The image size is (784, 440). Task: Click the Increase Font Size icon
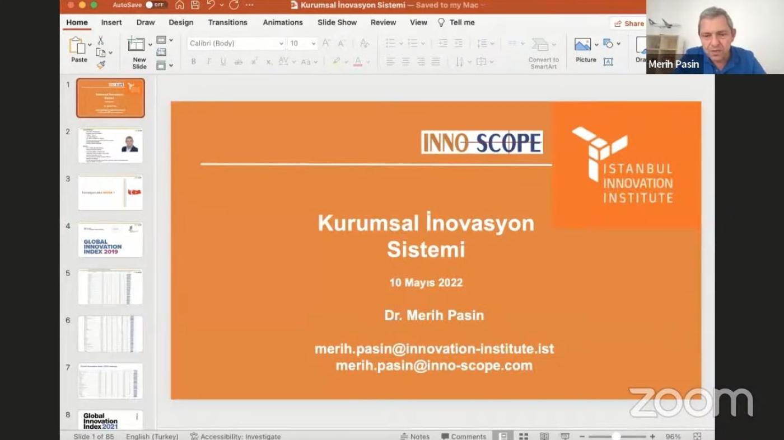click(x=326, y=43)
